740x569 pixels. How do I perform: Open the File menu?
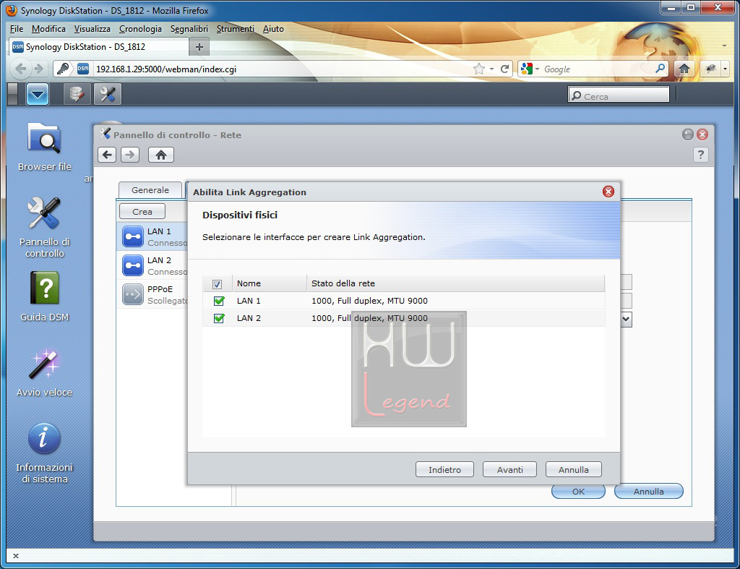click(17, 29)
